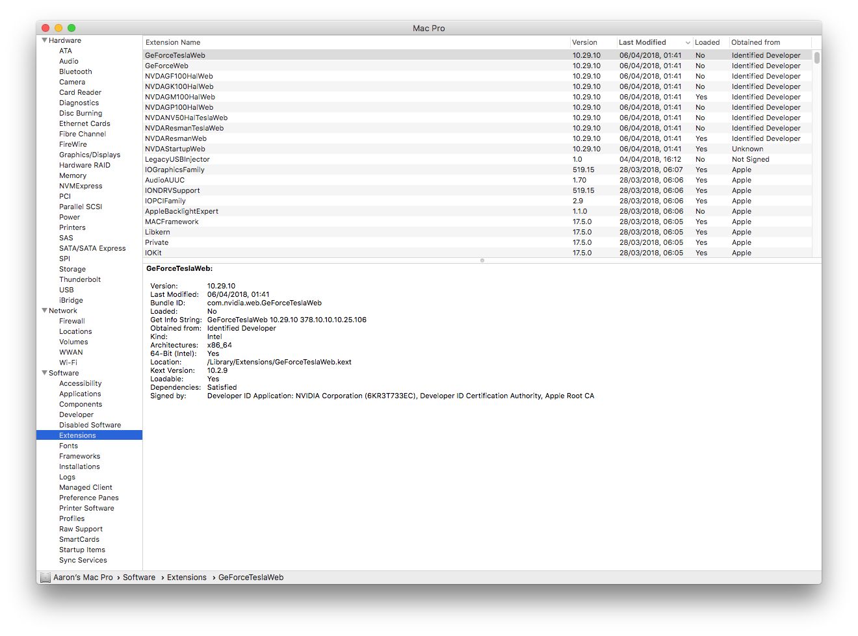858x636 pixels.
Task: Sort by Version column header
Action: click(593, 42)
